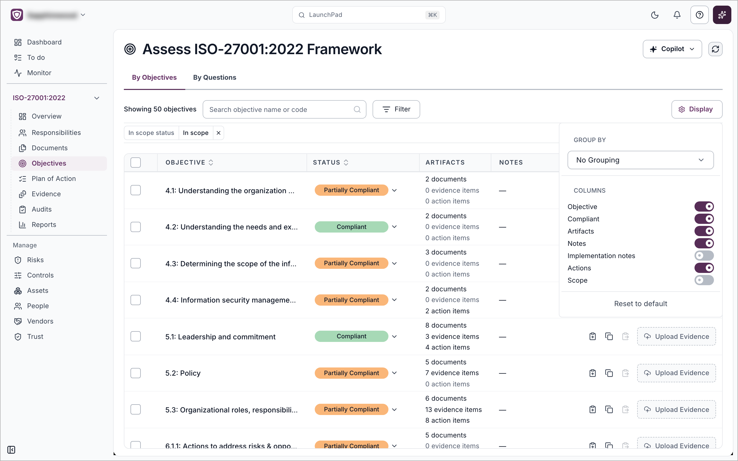
Task: Click the paste icon in 5.1 Leadership row
Action: click(x=625, y=336)
